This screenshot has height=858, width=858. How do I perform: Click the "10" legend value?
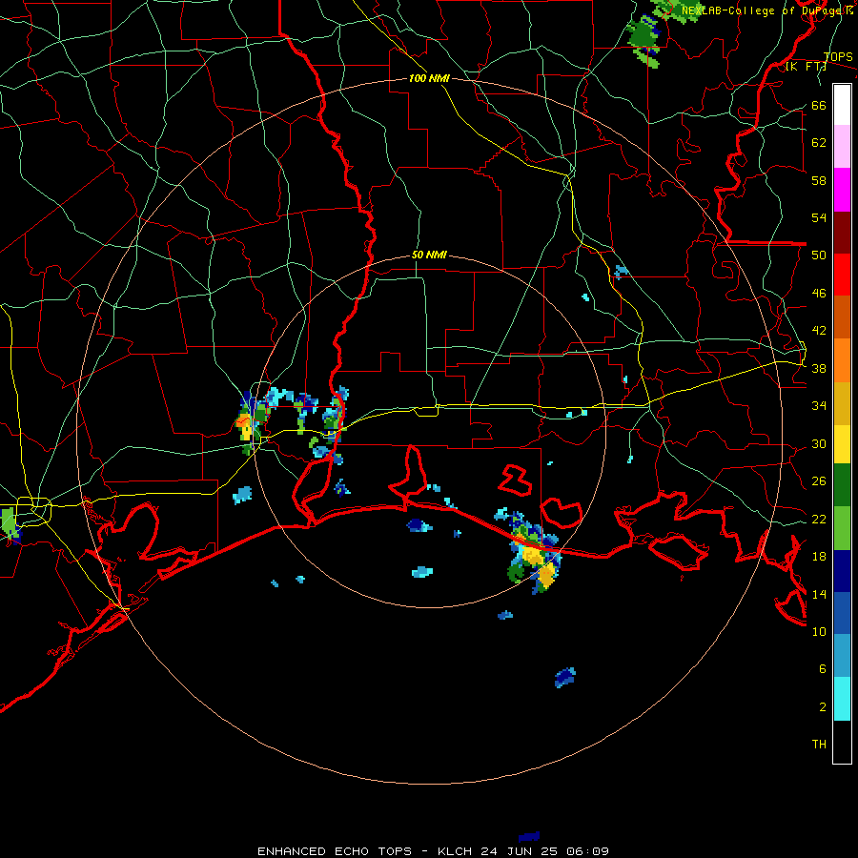[819, 631]
